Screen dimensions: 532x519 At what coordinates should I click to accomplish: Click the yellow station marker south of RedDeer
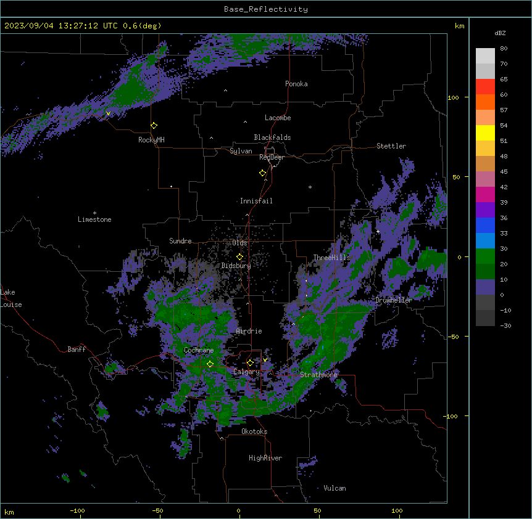point(262,173)
